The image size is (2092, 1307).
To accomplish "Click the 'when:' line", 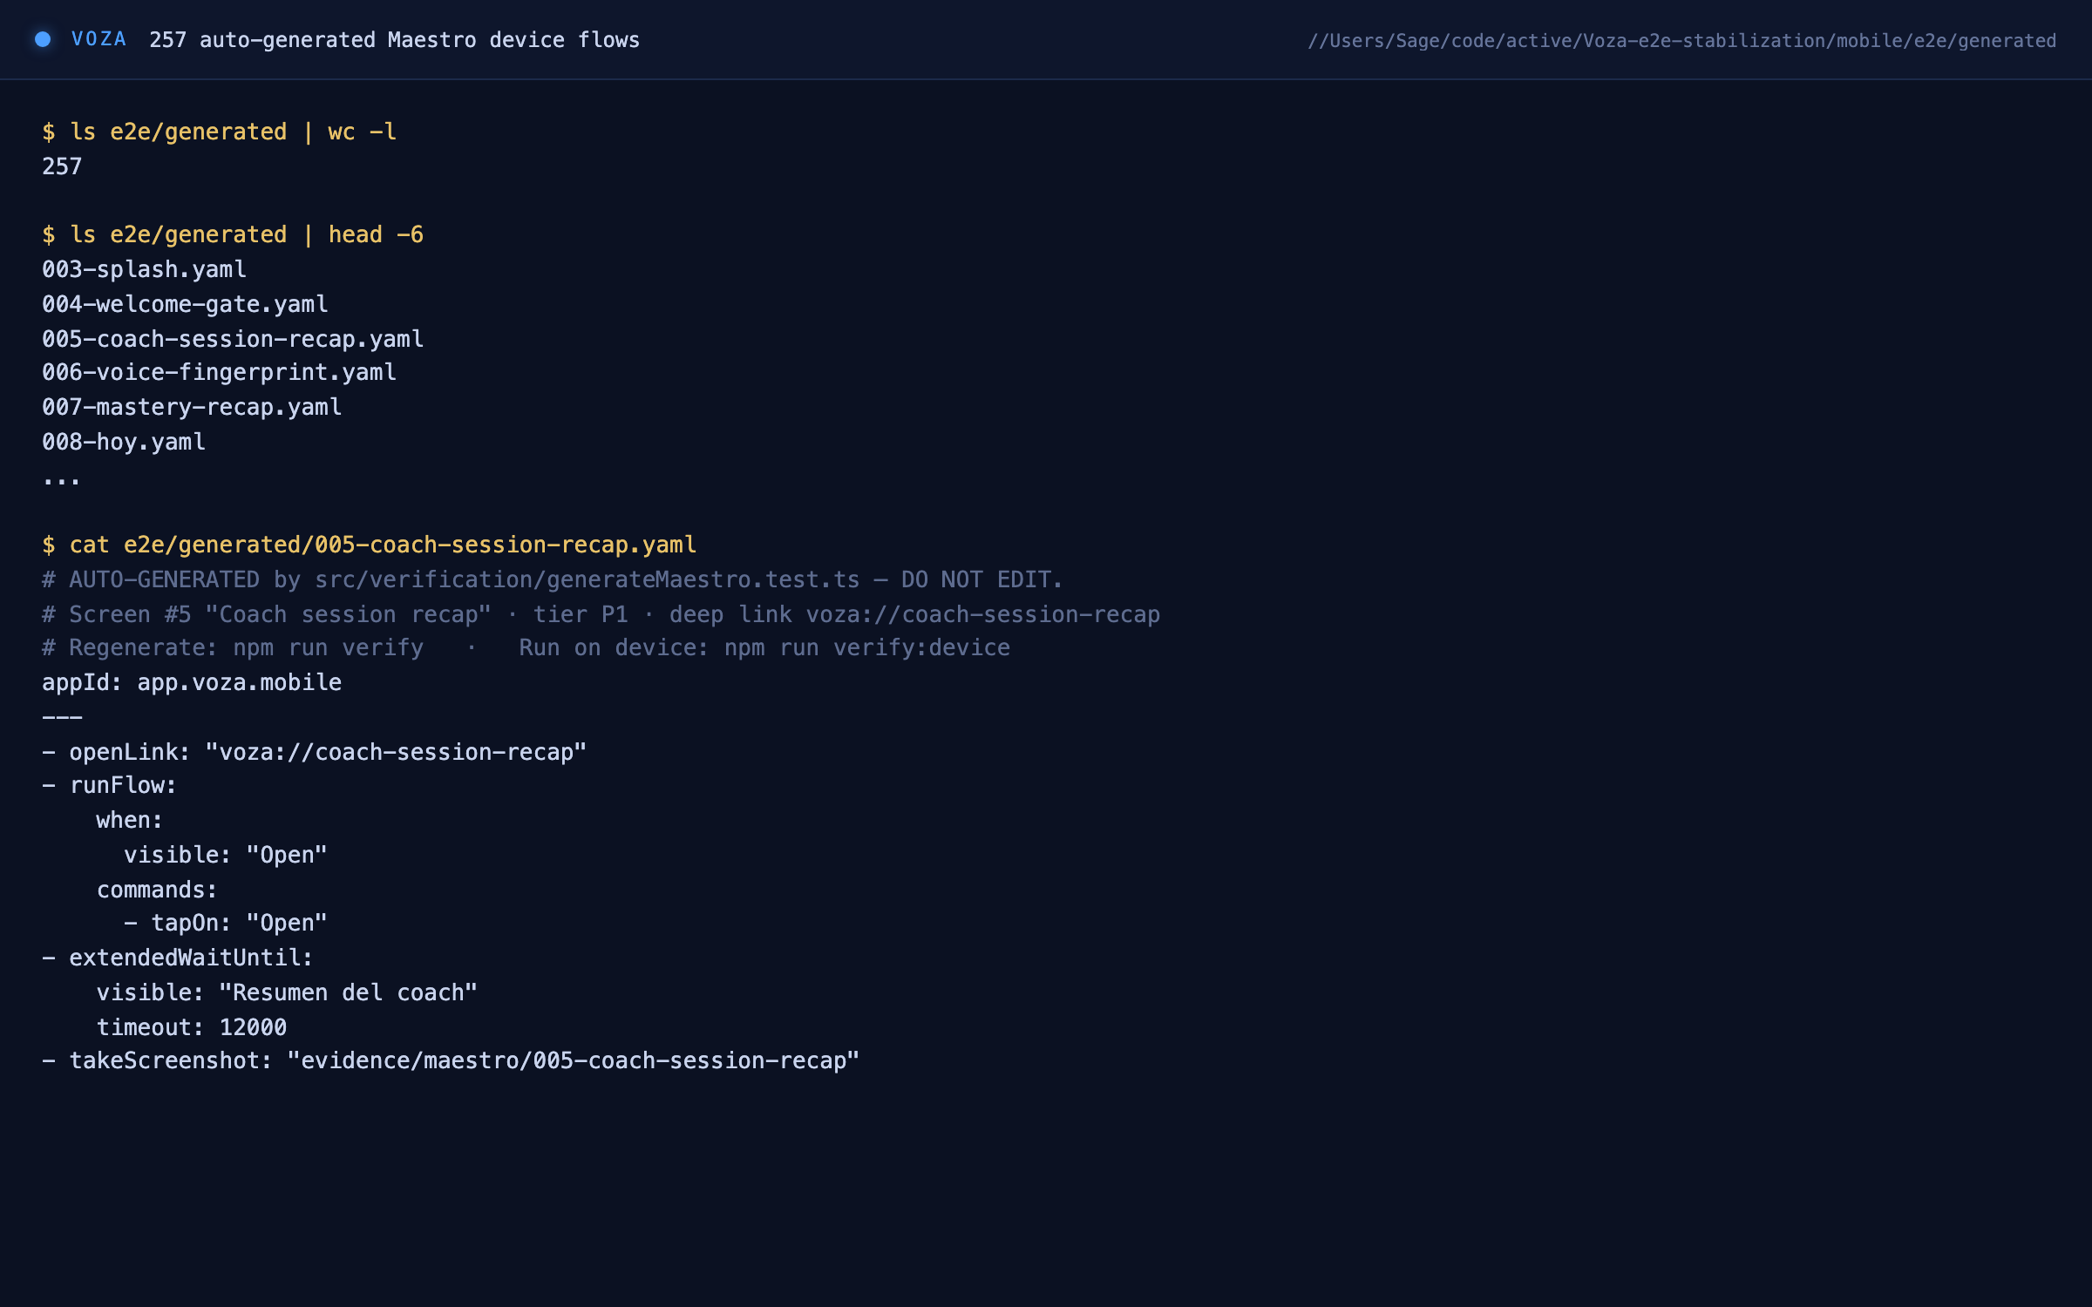I will [130, 820].
